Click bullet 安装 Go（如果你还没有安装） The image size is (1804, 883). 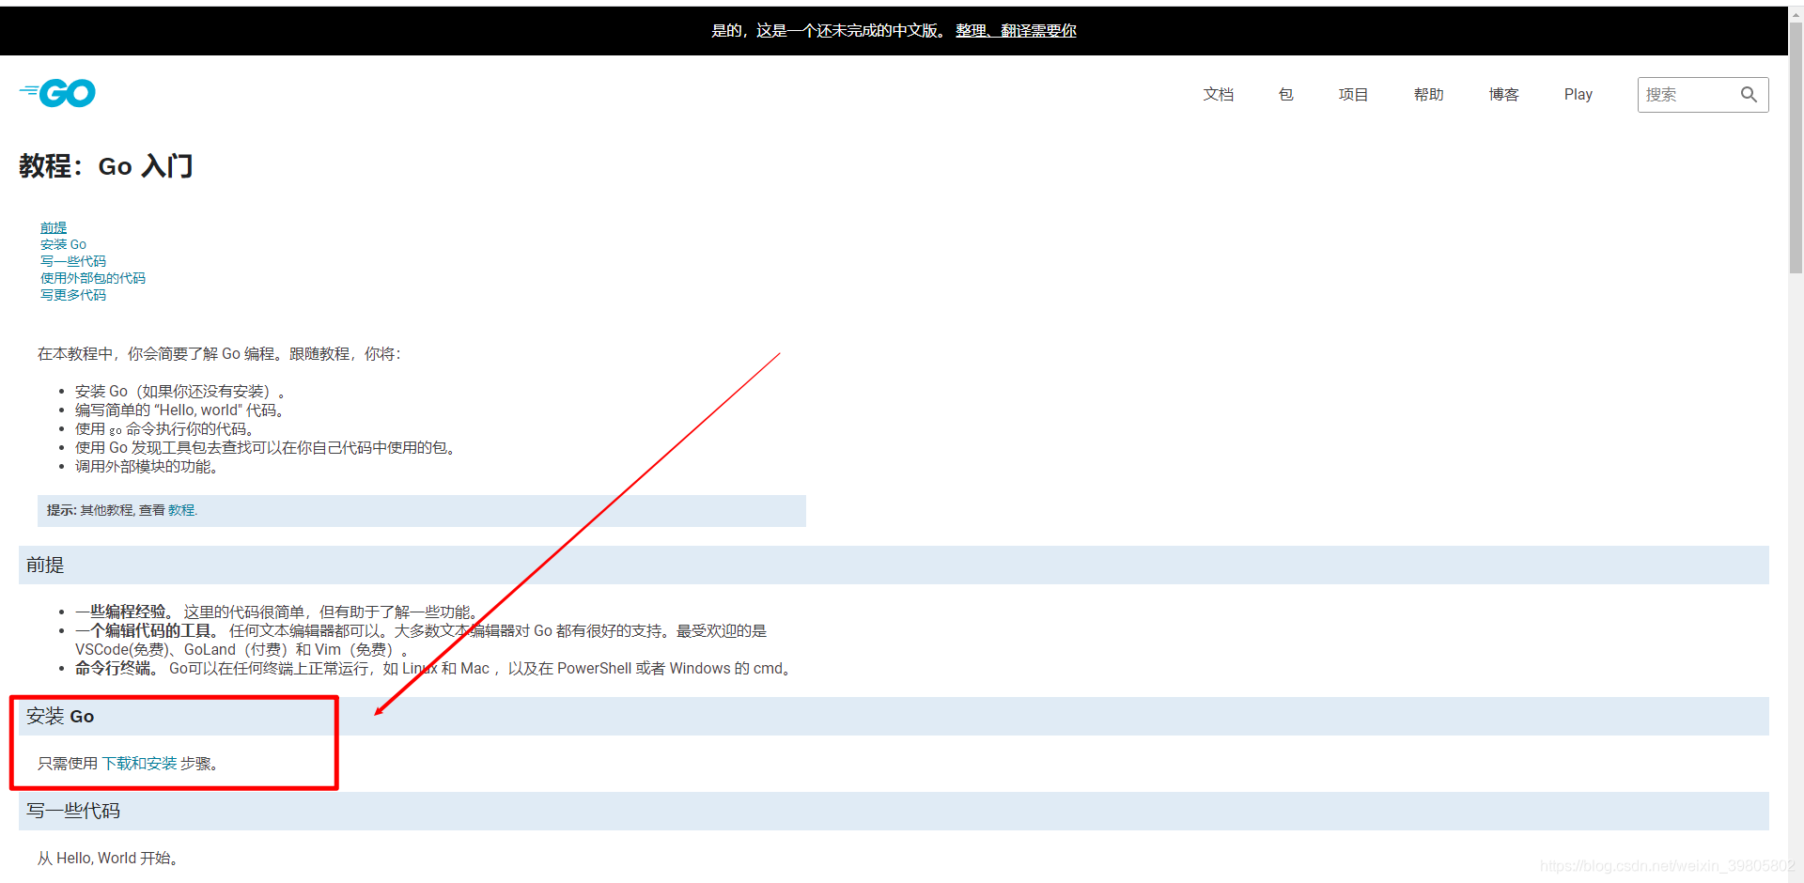click(180, 392)
